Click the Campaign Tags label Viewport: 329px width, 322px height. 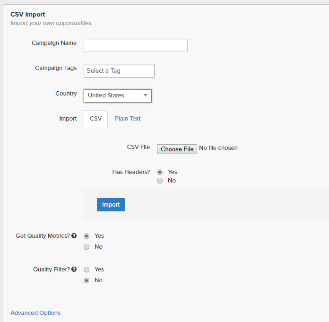tap(56, 68)
